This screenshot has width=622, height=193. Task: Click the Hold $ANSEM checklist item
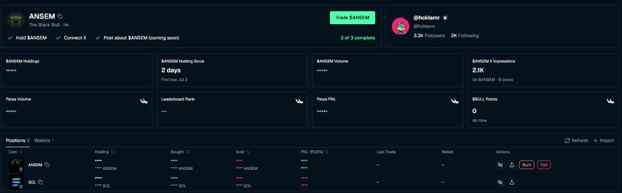pos(27,38)
